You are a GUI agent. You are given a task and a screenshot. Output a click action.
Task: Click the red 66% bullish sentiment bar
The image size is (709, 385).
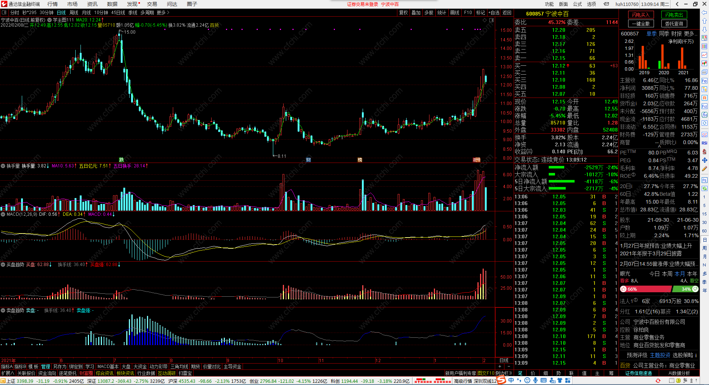646,289
